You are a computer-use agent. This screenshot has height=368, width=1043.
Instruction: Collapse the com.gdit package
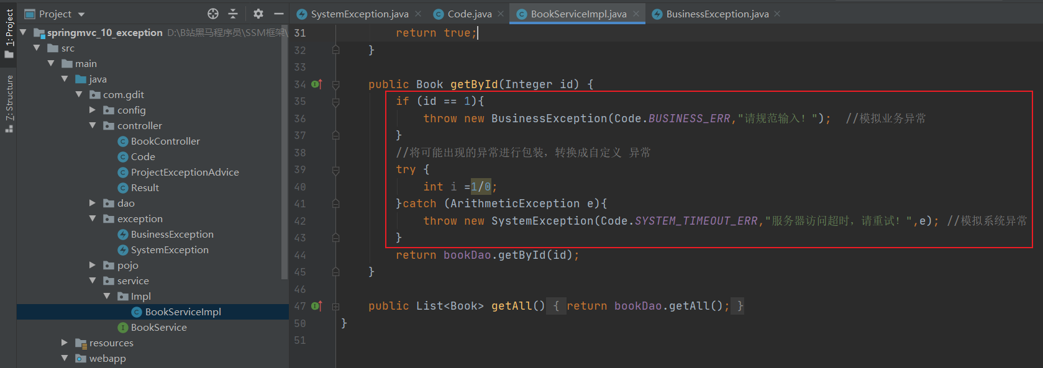pos(79,94)
